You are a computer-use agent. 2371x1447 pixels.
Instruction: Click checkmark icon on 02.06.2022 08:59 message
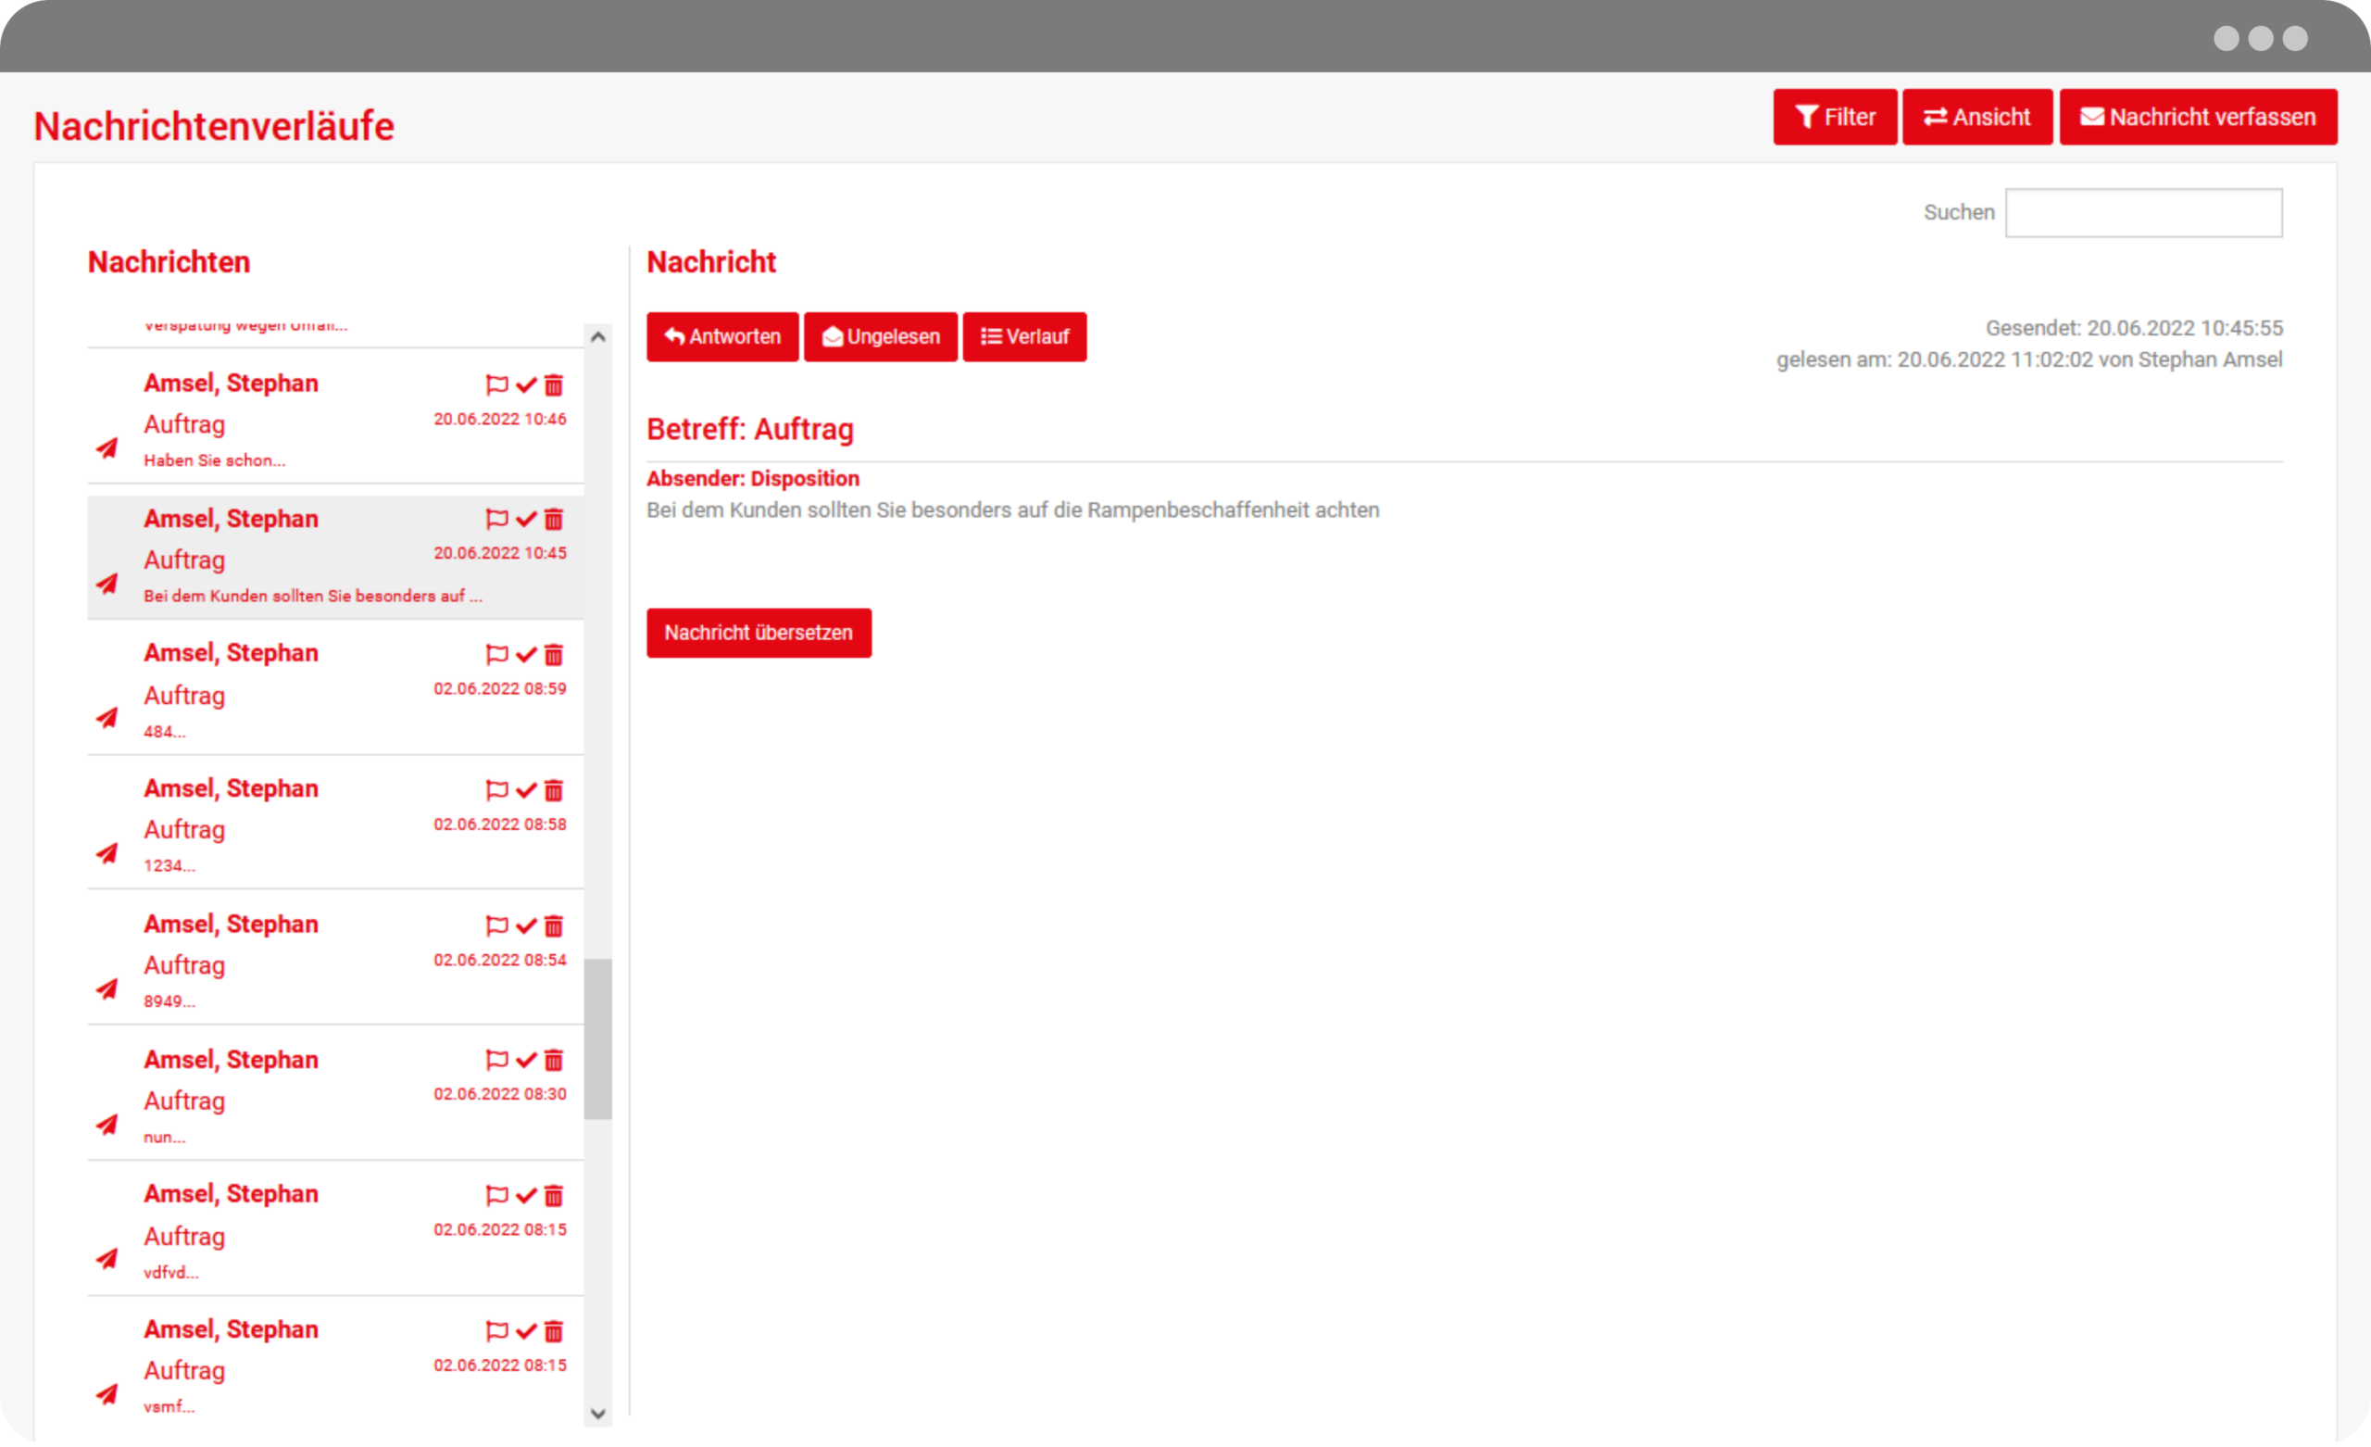click(x=525, y=655)
